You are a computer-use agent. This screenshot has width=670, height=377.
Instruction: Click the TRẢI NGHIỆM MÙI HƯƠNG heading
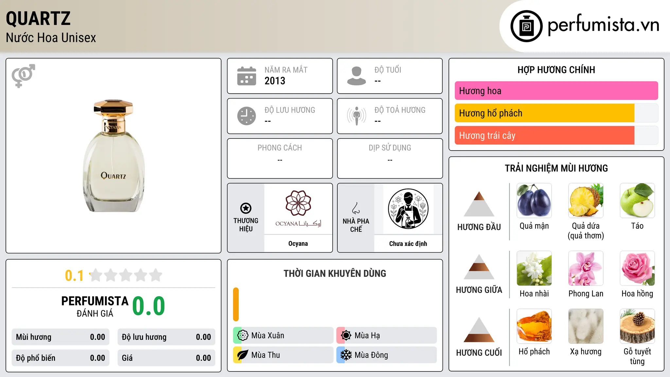[x=556, y=168]
